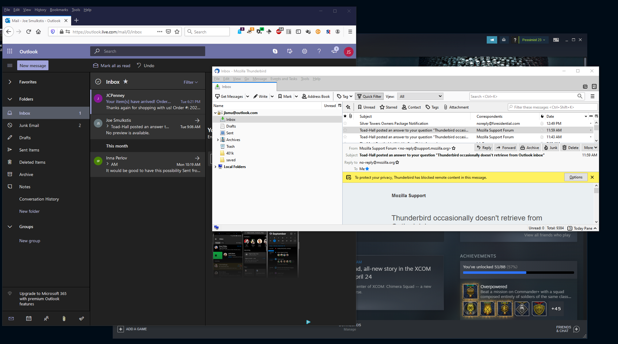Expand the Archives folder in Thunderbird

[218, 140]
